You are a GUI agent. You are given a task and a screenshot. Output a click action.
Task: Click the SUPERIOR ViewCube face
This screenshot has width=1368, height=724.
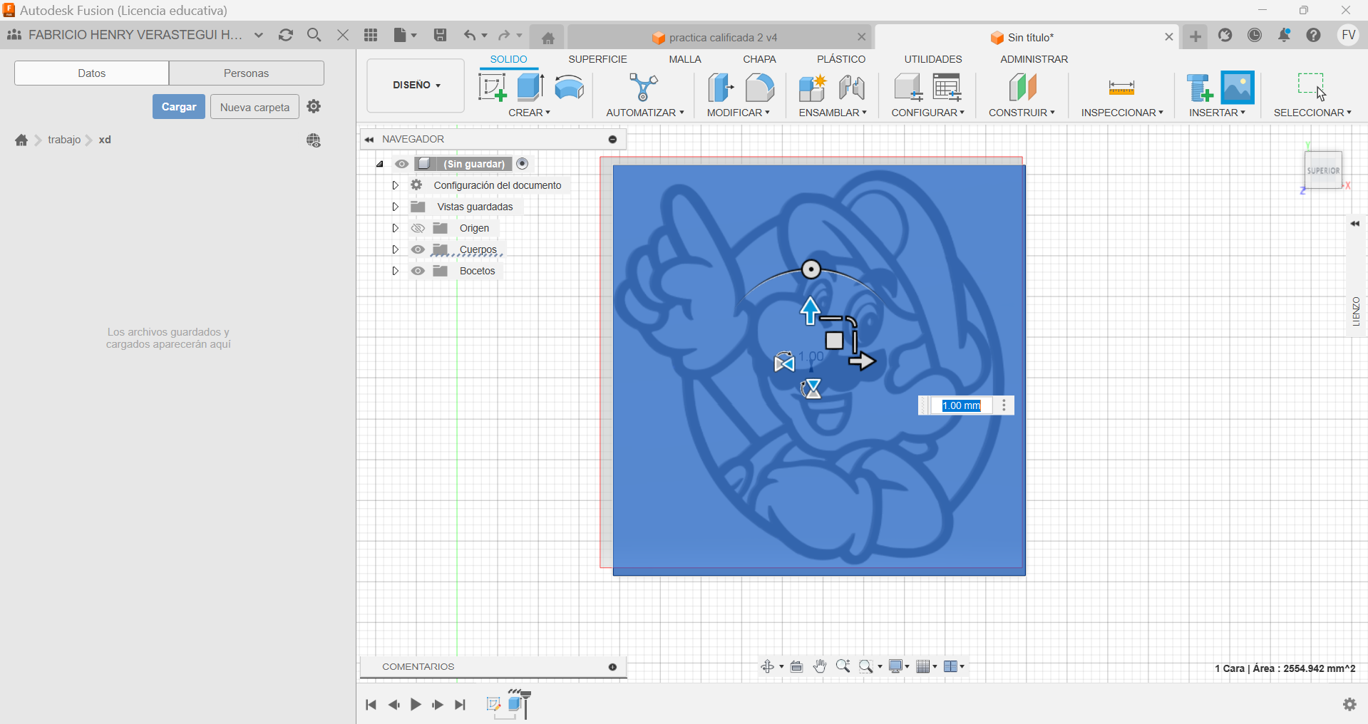pyautogui.click(x=1323, y=170)
